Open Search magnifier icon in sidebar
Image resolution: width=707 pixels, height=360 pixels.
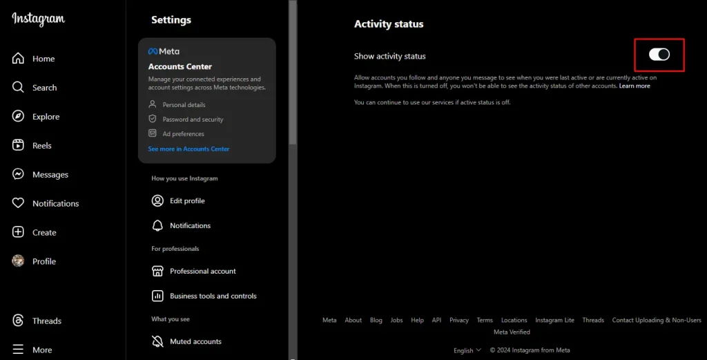tap(18, 87)
